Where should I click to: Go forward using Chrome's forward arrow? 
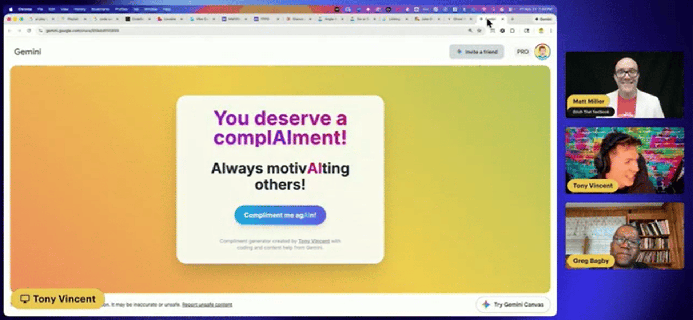pos(19,31)
